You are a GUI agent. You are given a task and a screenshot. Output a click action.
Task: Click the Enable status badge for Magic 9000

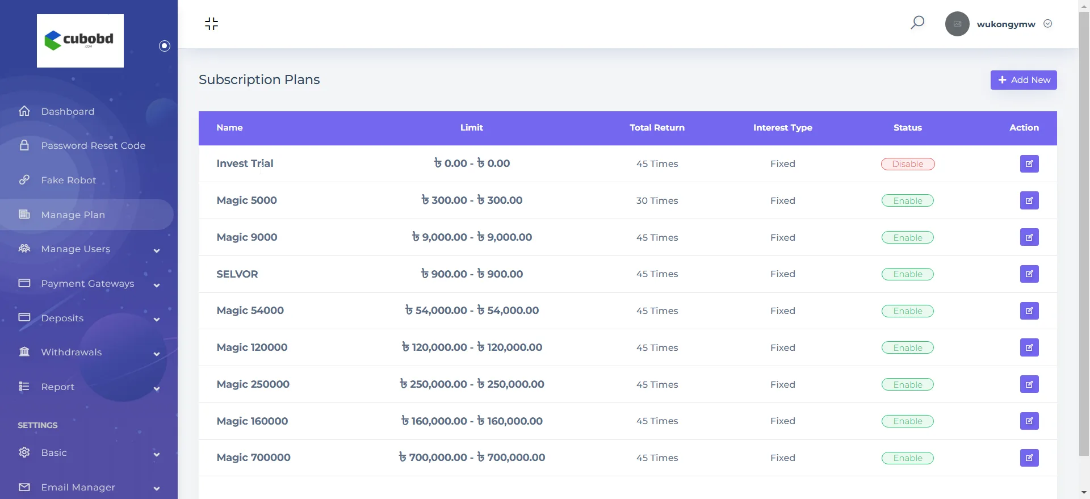[907, 238]
